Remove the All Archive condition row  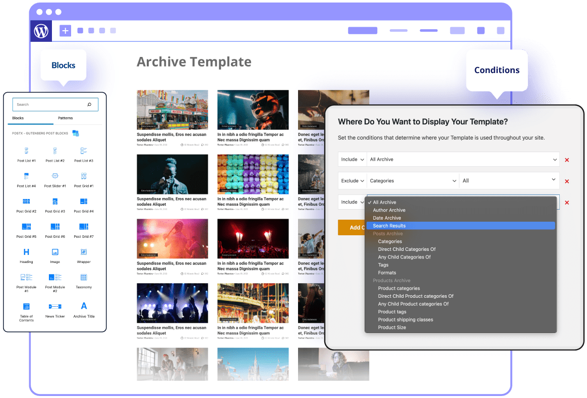[567, 160]
